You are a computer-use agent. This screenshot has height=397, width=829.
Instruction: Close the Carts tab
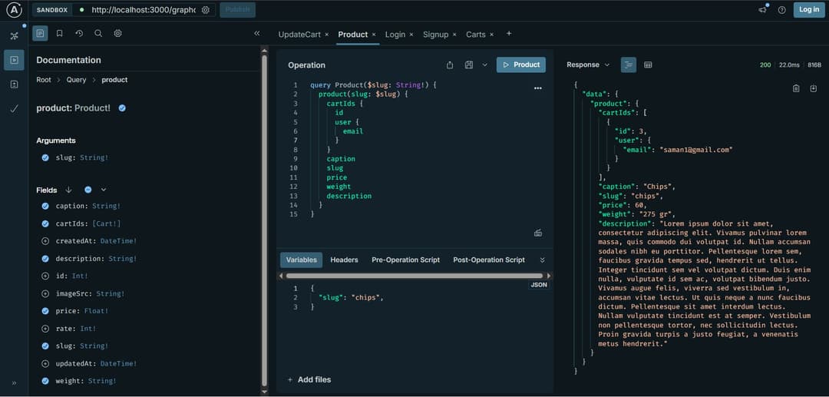coord(492,35)
